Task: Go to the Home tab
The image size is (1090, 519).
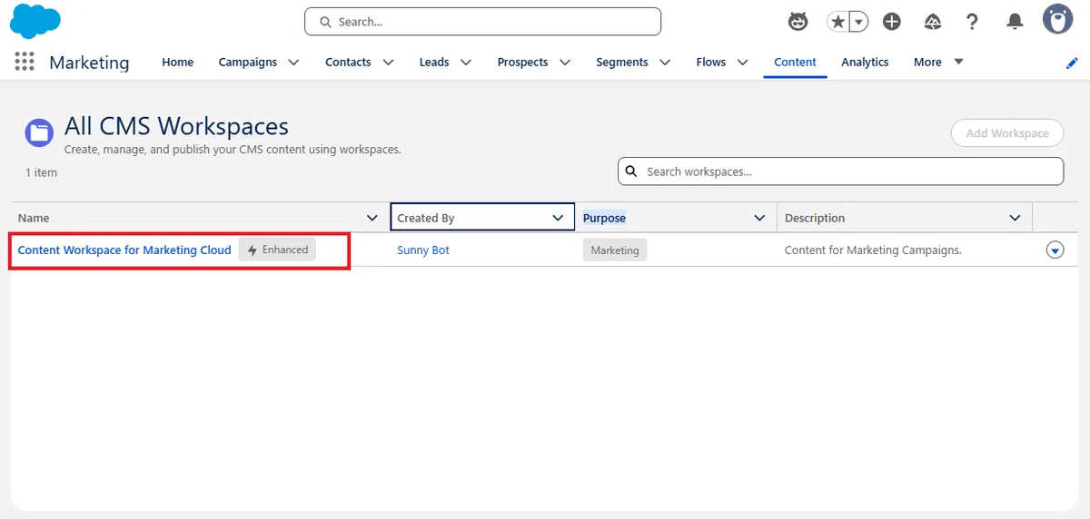Action: point(177,62)
